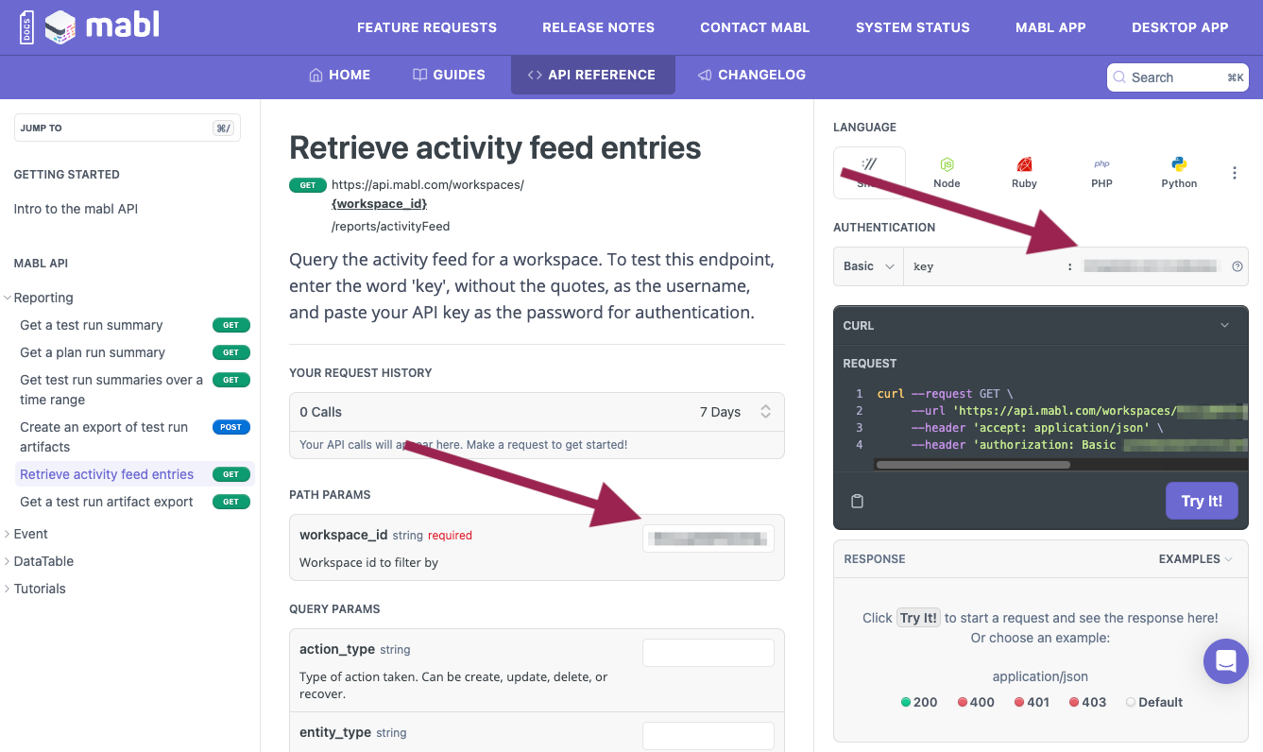Click the search magnifier icon

(x=1119, y=77)
